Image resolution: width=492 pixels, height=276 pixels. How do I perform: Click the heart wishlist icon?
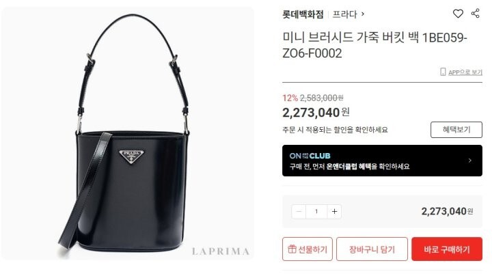click(458, 14)
